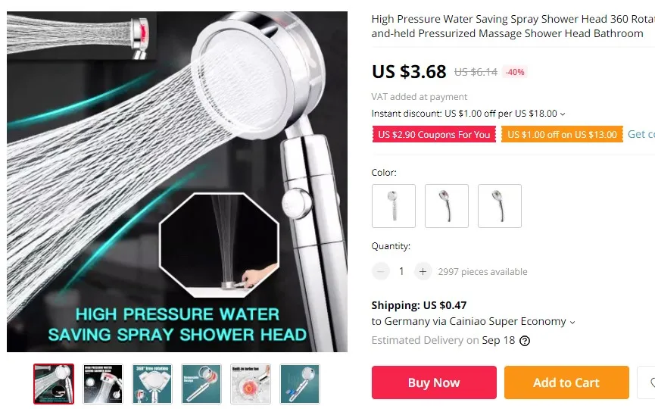The image size is (655, 409).
Task: Click the US $1.00 off on US $13.00 coupon
Action: (562, 135)
